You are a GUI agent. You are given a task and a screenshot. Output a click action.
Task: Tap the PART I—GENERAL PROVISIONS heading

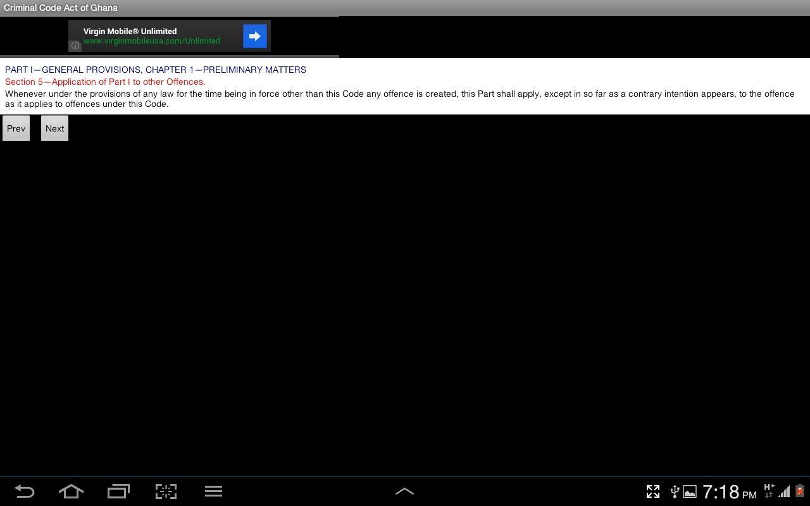pos(156,70)
